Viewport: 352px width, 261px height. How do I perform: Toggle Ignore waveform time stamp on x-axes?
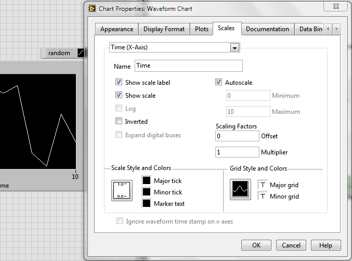pos(120,221)
